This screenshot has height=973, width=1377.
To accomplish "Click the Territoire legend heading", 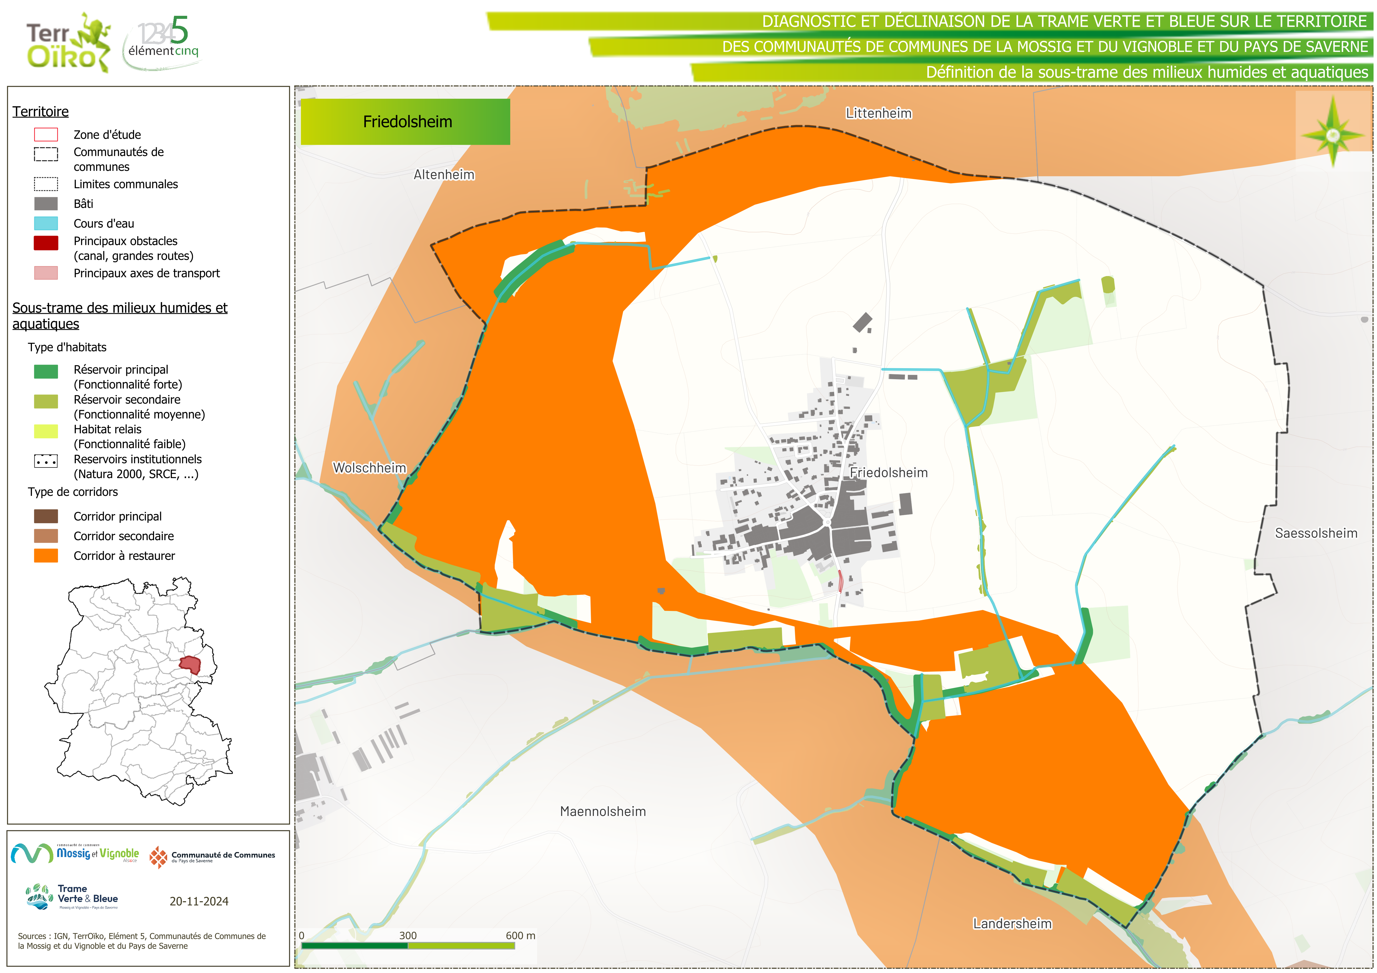I will 41,112.
